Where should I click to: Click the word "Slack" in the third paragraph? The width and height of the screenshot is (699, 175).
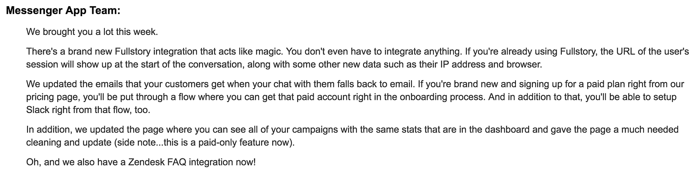point(37,110)
